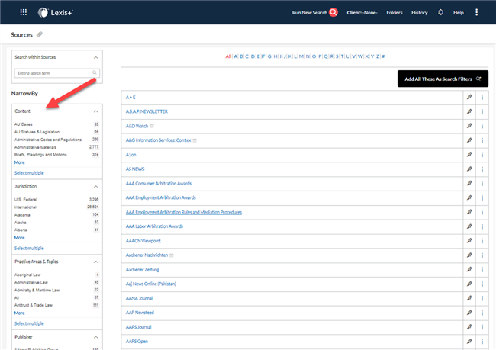Show info for A&D Watch
Viewport: 496px width, 350px height.
(482, 126)
